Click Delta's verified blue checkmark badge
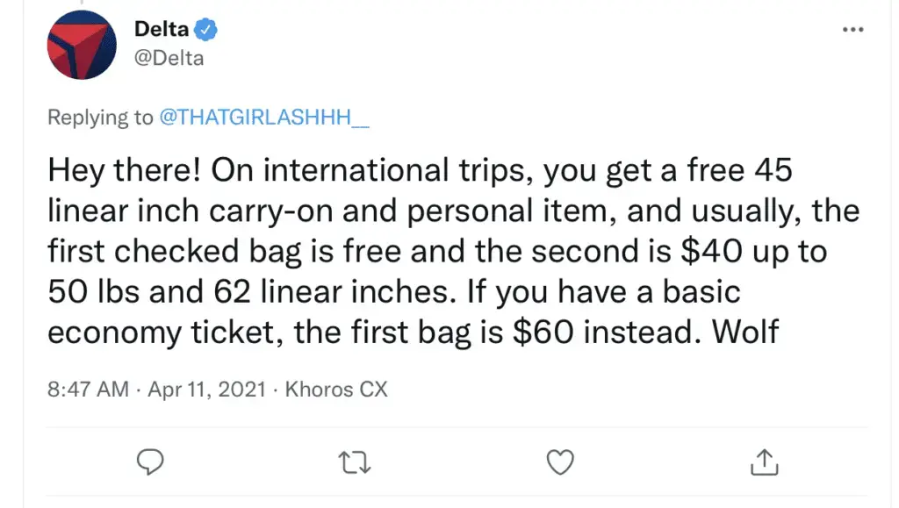This screenshot has width=899, height=508. click(205, 27)
